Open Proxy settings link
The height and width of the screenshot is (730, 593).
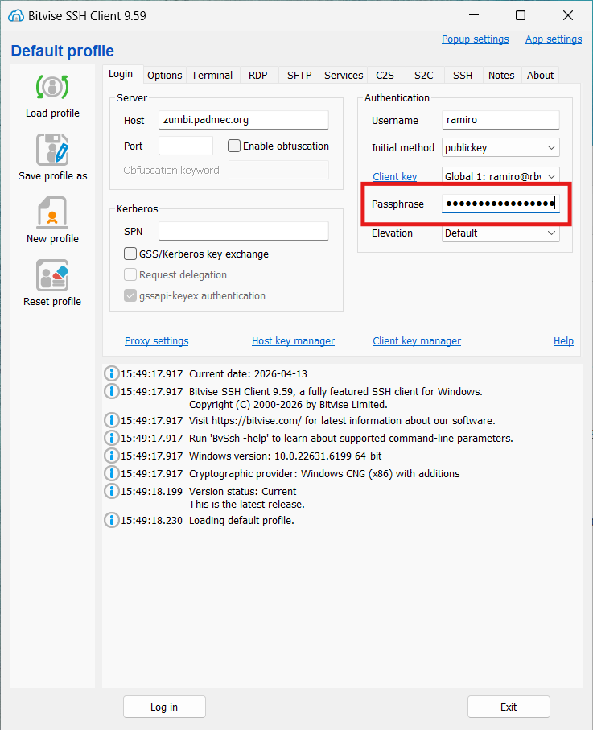156,340
